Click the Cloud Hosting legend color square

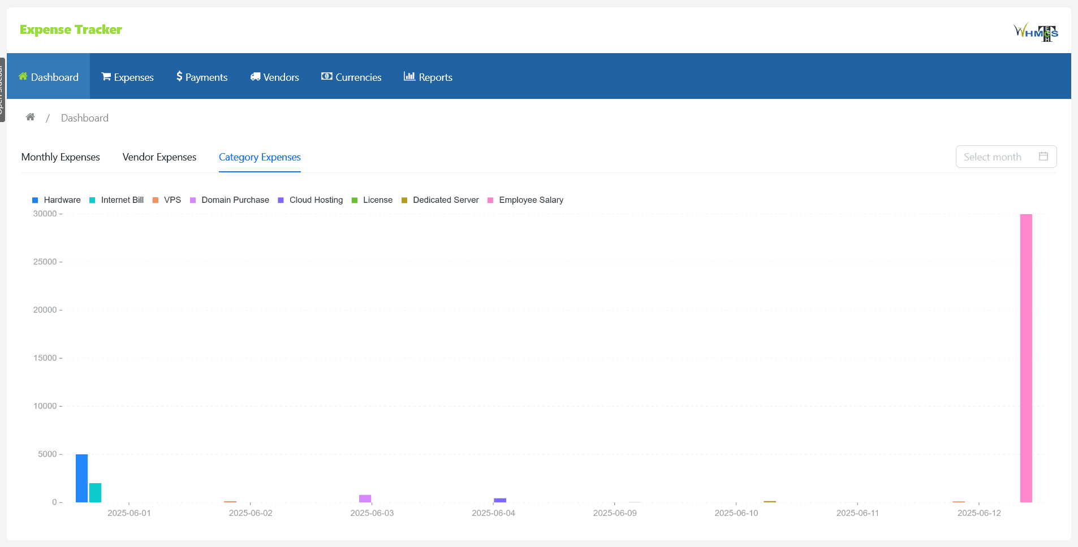click(281, 200)
